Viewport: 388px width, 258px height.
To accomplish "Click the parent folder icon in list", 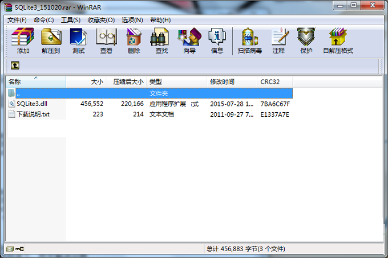I will click(x=11, y=93).
